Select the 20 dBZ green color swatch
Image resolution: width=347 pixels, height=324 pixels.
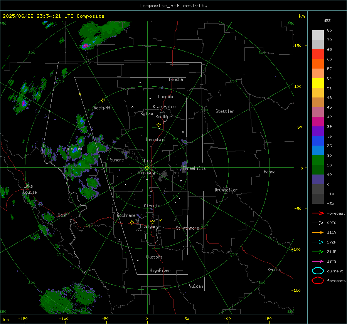point(318,160)
